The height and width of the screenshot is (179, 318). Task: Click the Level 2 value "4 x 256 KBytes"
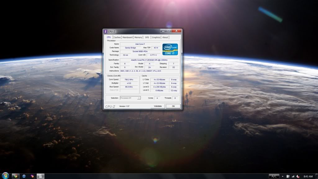click(x=159, y=87)
